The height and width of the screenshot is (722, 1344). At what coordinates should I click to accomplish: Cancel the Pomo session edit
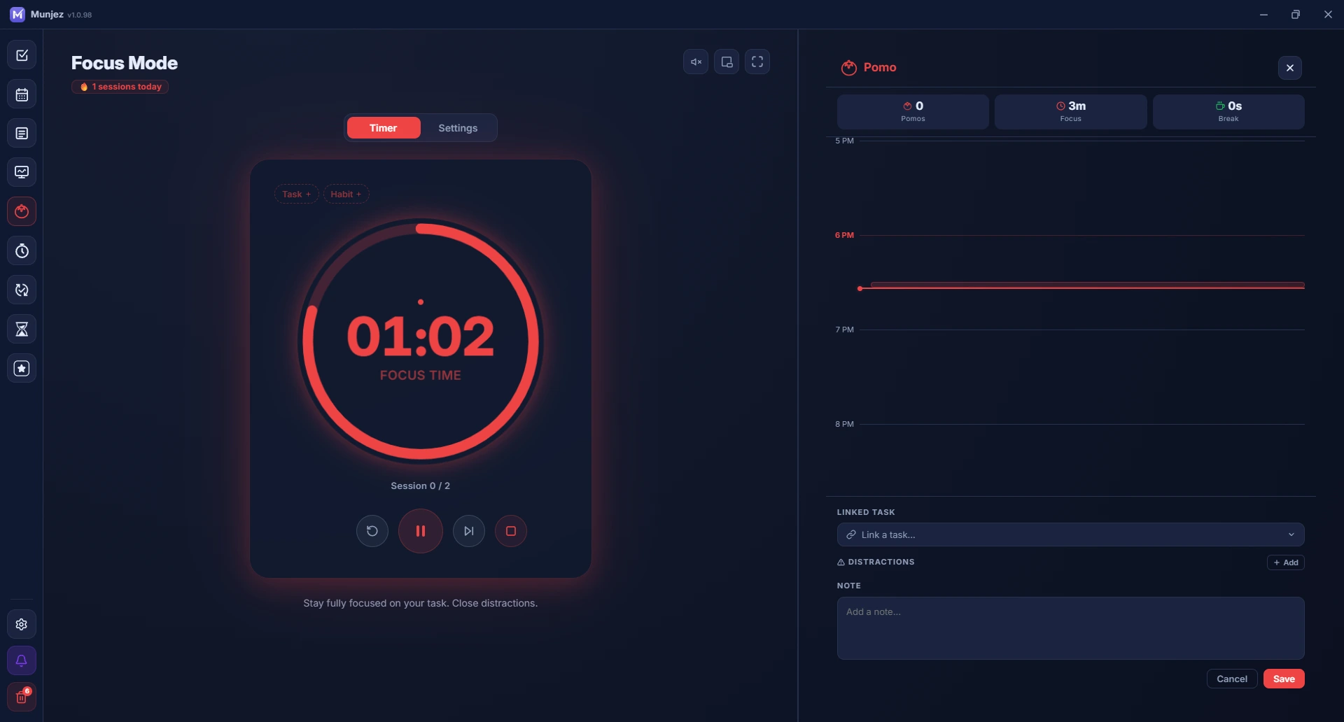click(1232, 679)
